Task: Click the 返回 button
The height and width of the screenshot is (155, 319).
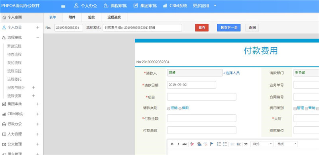Action: point(252,27)
